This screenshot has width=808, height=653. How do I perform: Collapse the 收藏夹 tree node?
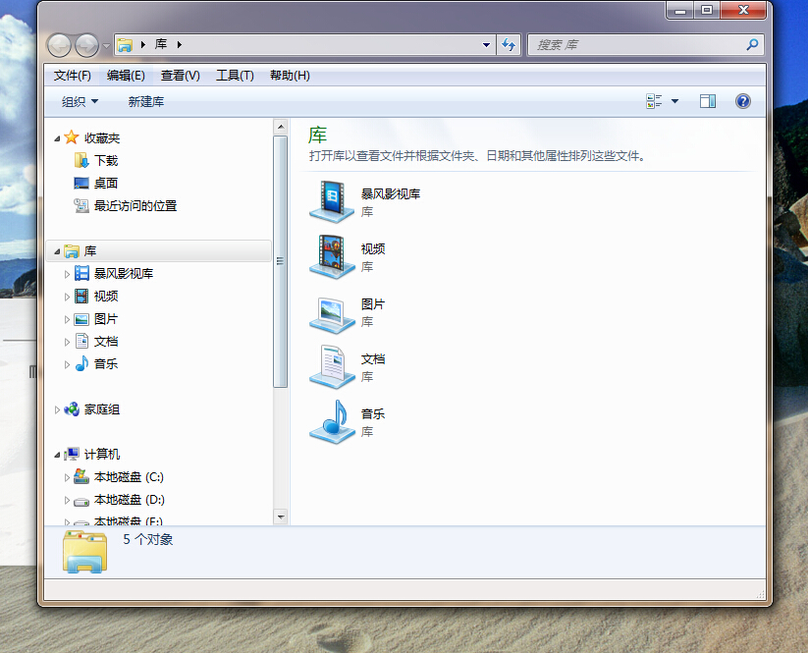[x=57, y=138]
